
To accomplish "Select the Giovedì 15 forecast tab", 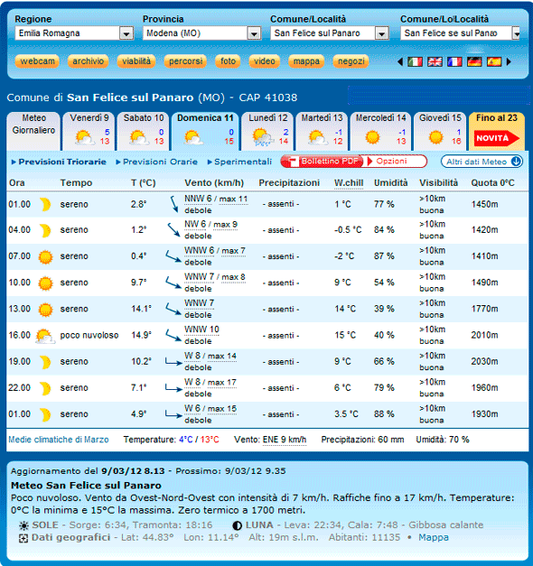I will [x=440, y=131].
